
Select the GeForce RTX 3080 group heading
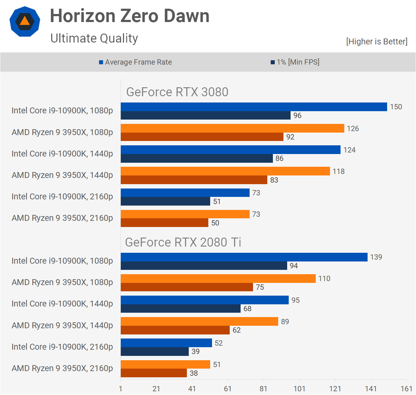pyautogui.click(x=177, y=92)
